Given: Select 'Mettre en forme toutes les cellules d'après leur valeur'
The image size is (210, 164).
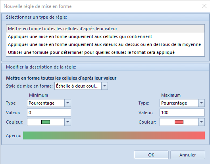Looking at the screenshot, I should pyautogui.click(x=105, y=29).
